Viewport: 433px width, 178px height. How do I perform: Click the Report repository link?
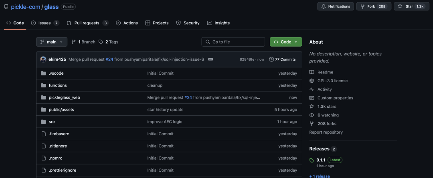click(x=326, y=132)
